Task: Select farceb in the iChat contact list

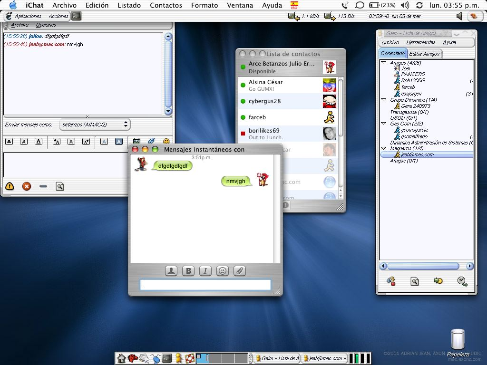Action: 288,117
